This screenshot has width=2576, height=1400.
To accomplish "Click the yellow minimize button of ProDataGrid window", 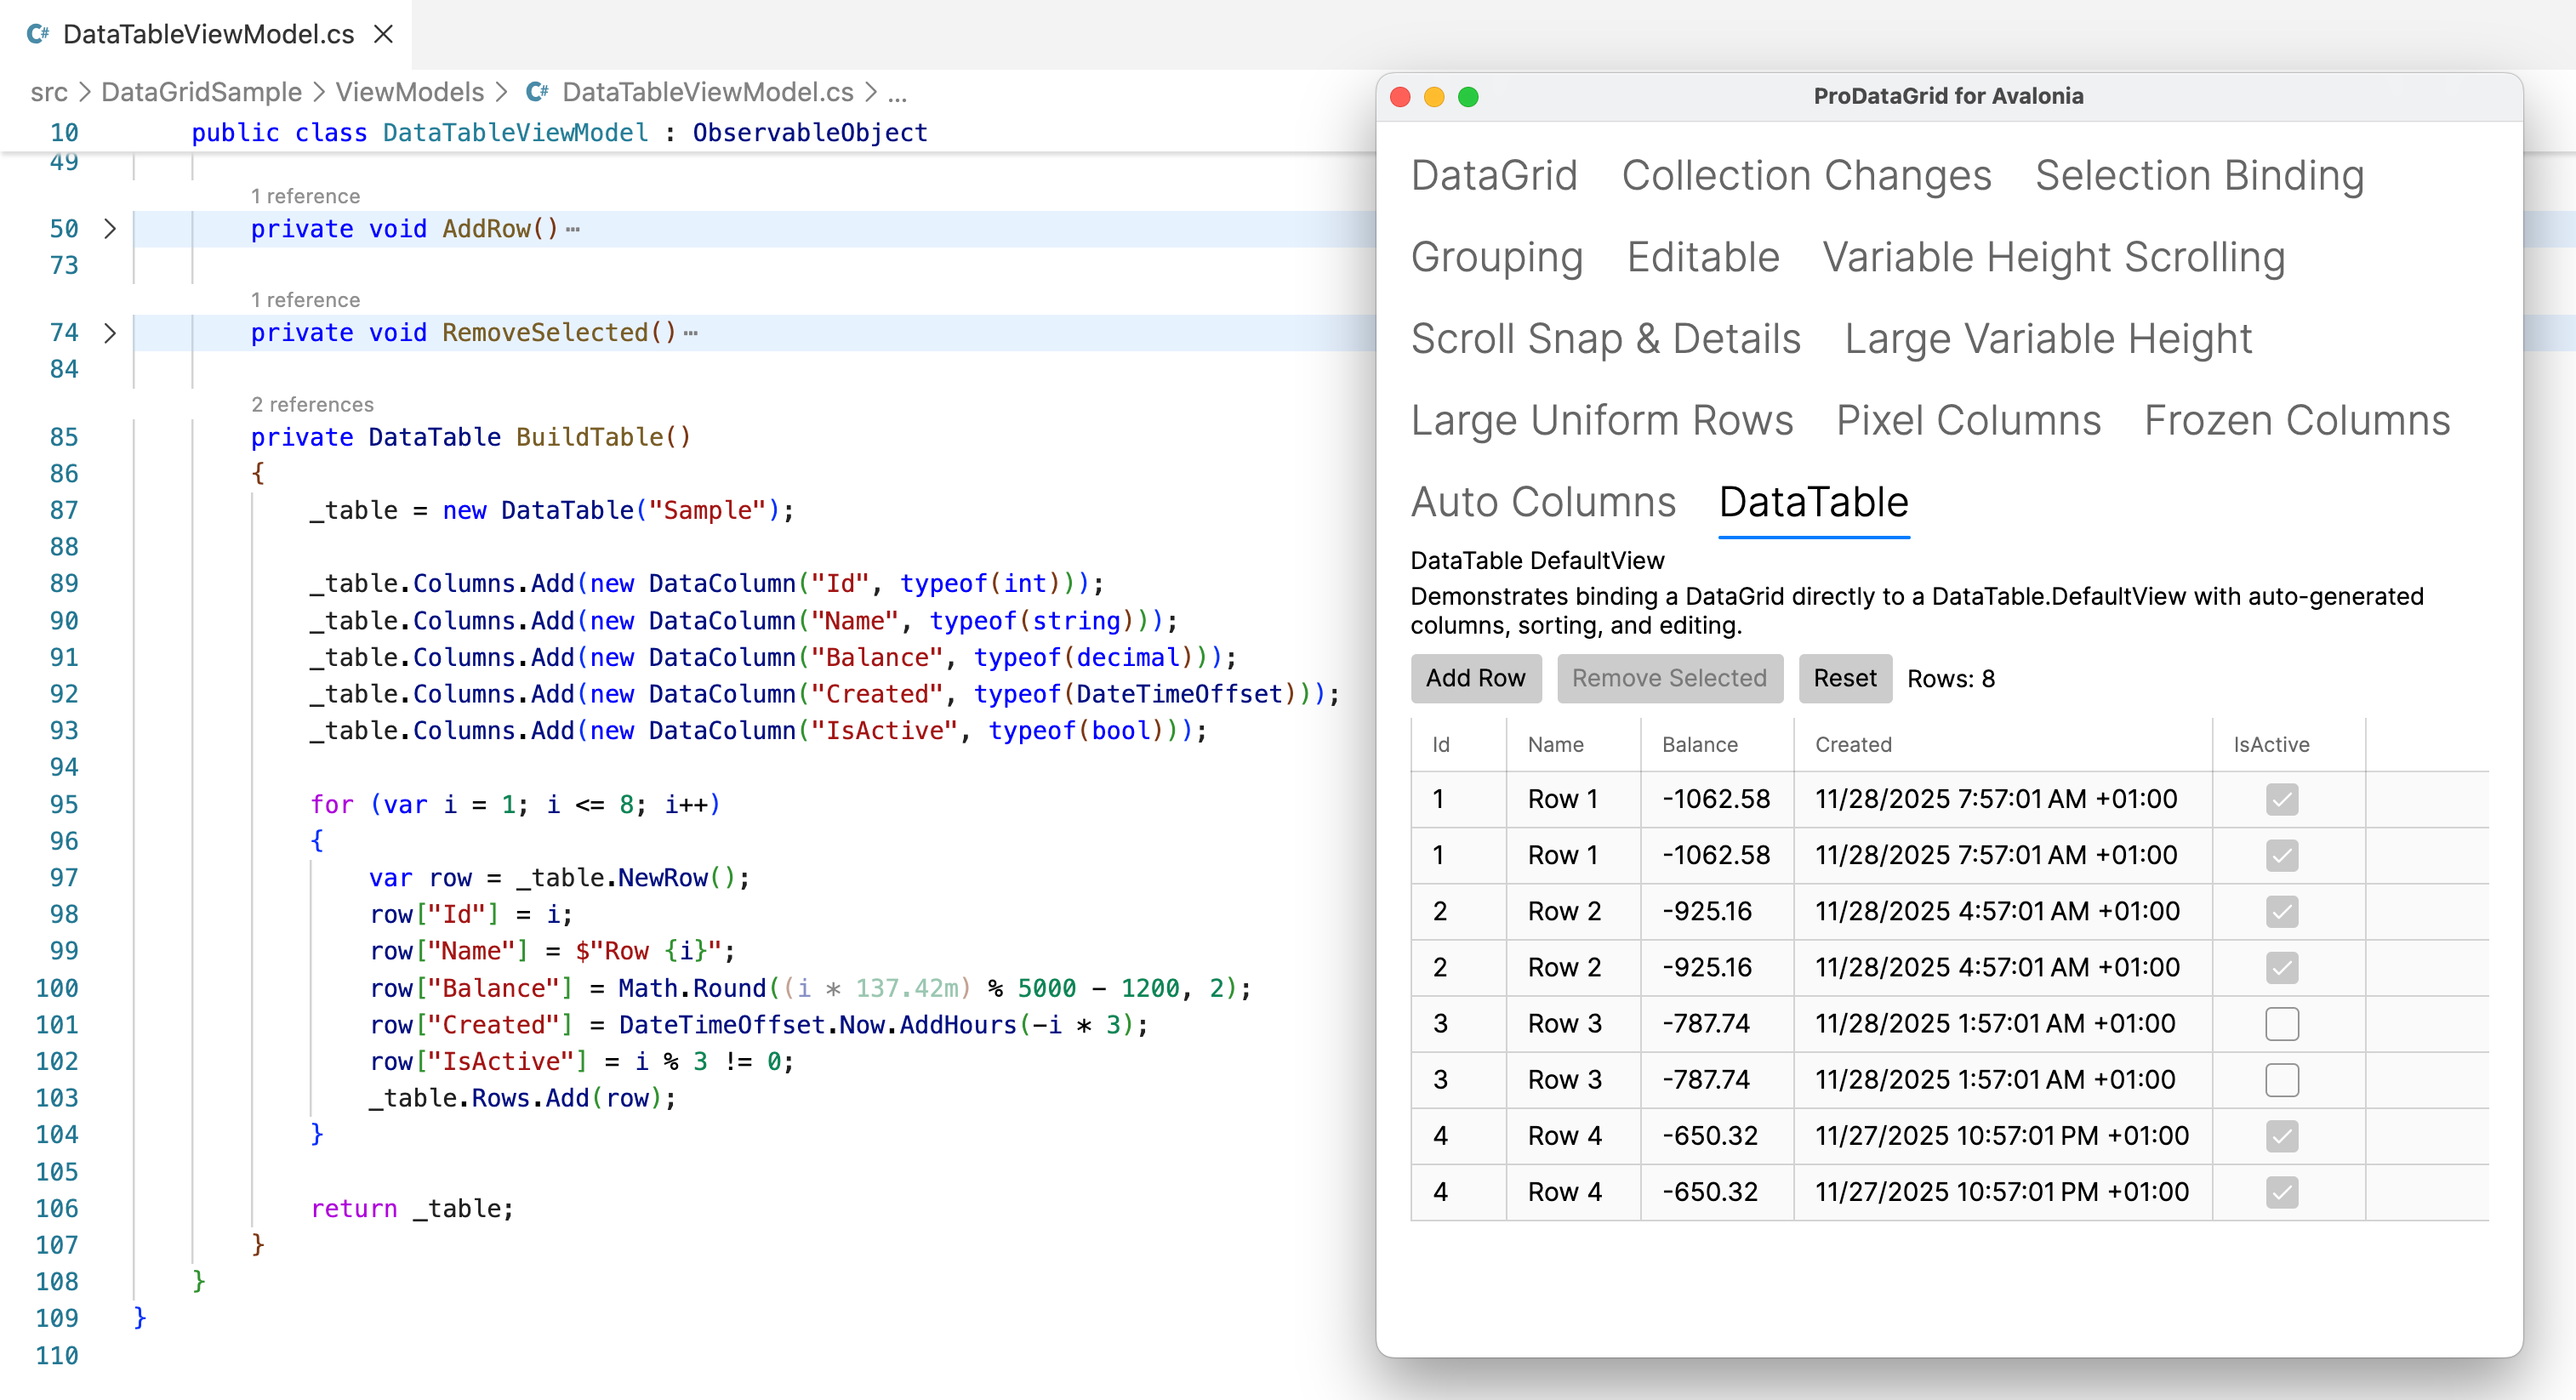I will (1434, 96).
